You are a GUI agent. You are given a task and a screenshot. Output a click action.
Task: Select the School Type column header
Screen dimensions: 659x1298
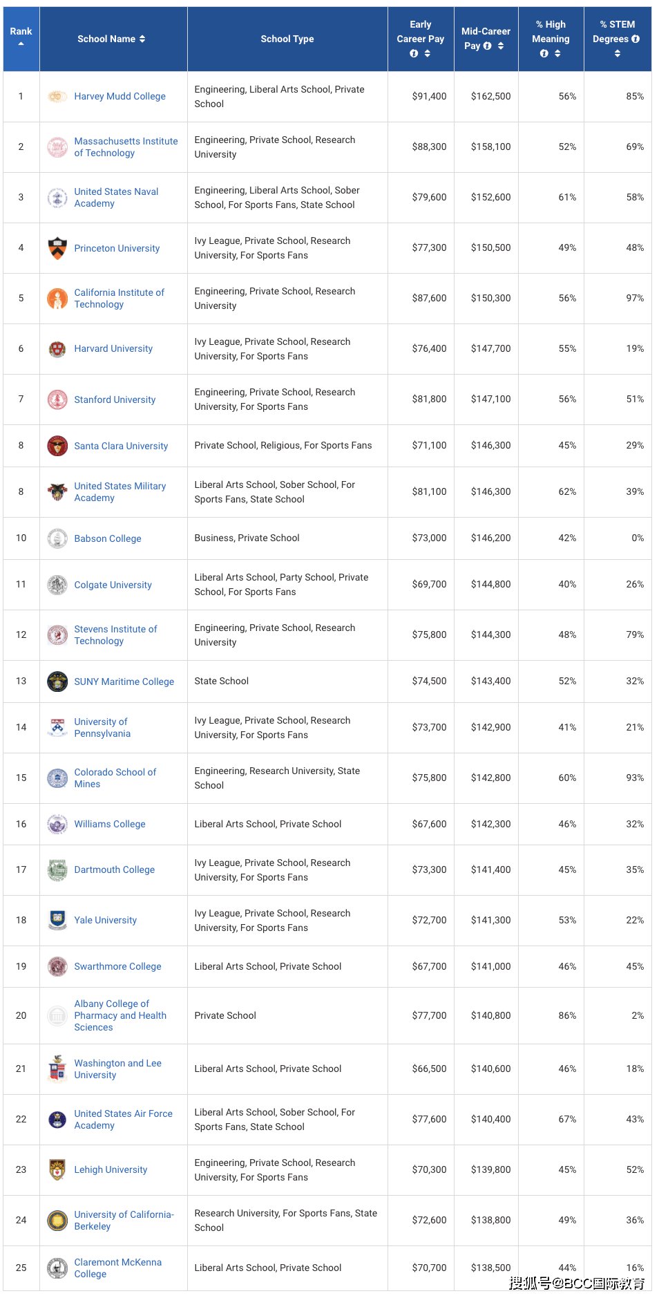pyautogui.click(x=287, y=39)
